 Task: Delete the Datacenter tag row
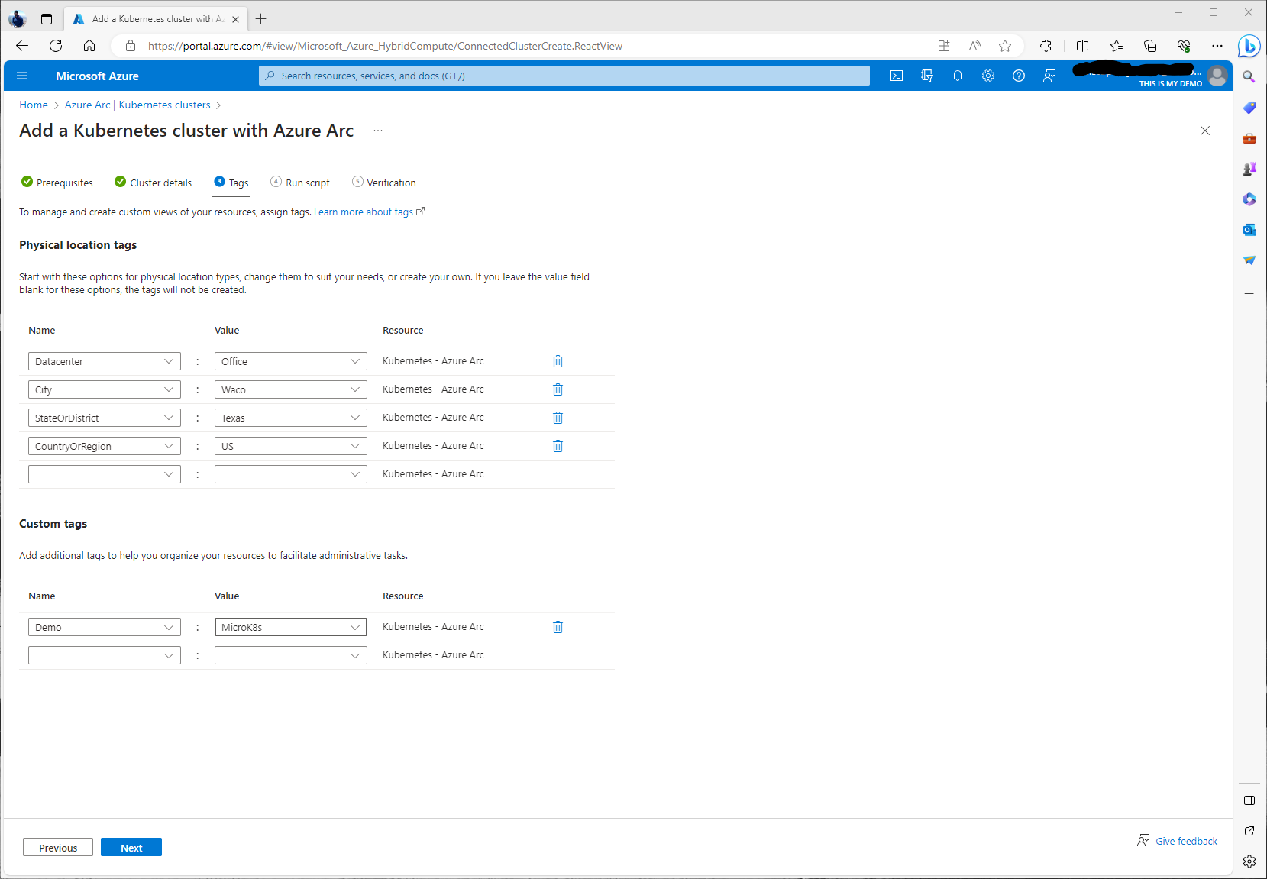[558, 361]
